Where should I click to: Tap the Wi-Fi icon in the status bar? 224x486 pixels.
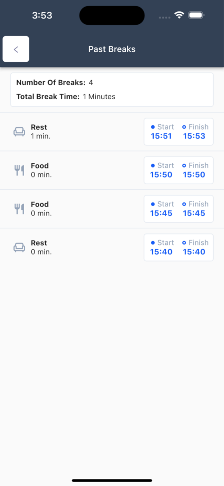pos(179,15)
